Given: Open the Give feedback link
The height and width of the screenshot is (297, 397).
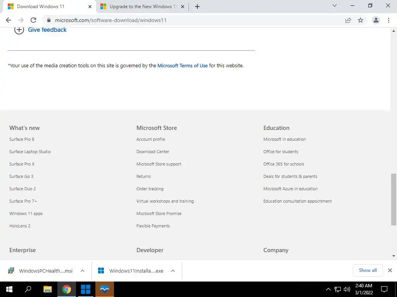Looking at the screenshot, I should pos(47,30).
